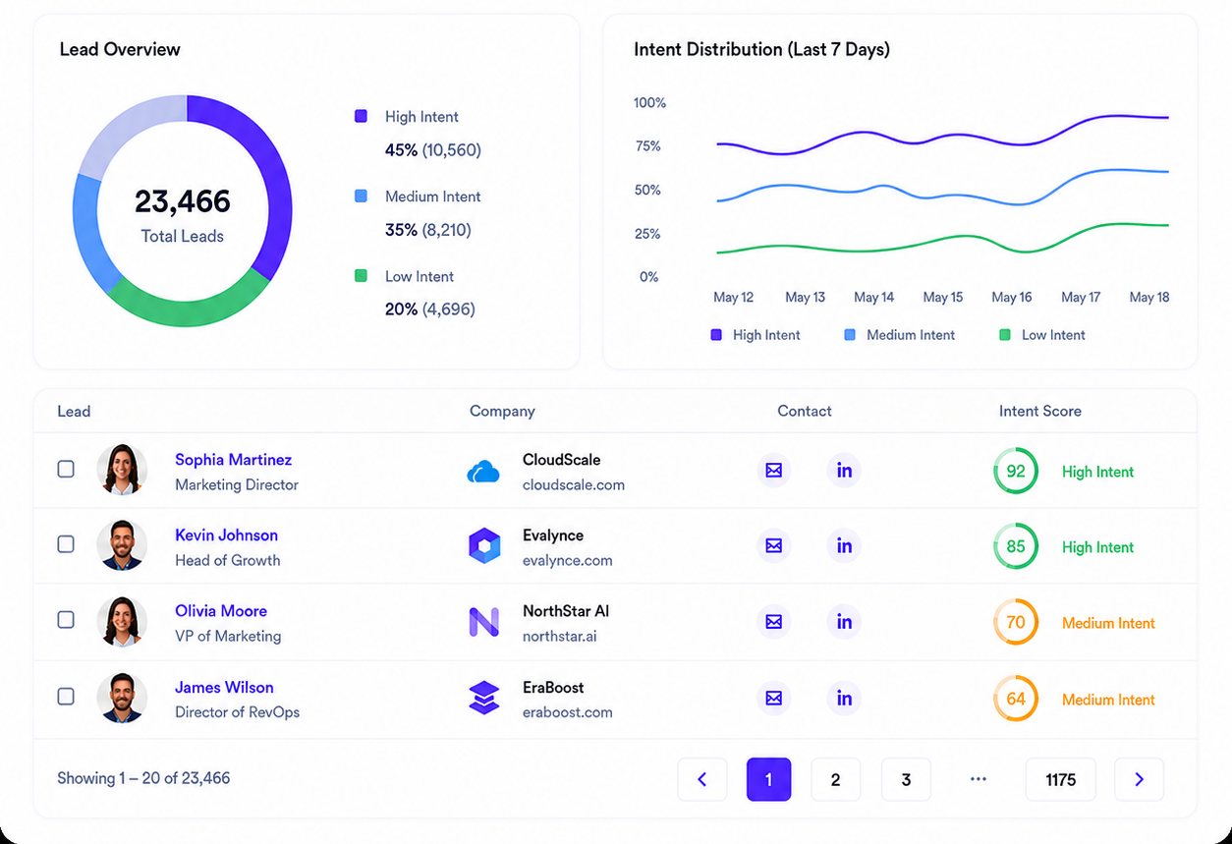Click the CloudScale cloud logo

click(483, 472)
